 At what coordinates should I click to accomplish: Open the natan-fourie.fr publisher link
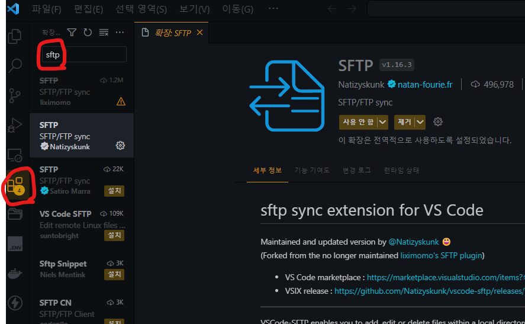(425, 85)
